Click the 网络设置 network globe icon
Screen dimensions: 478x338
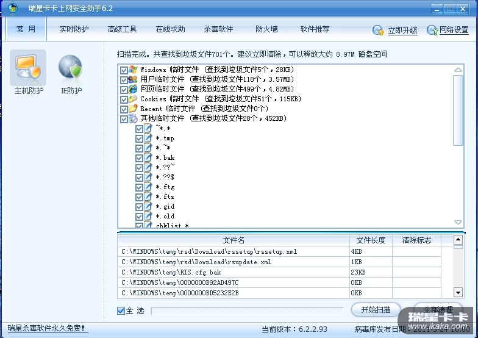point(432,30)
